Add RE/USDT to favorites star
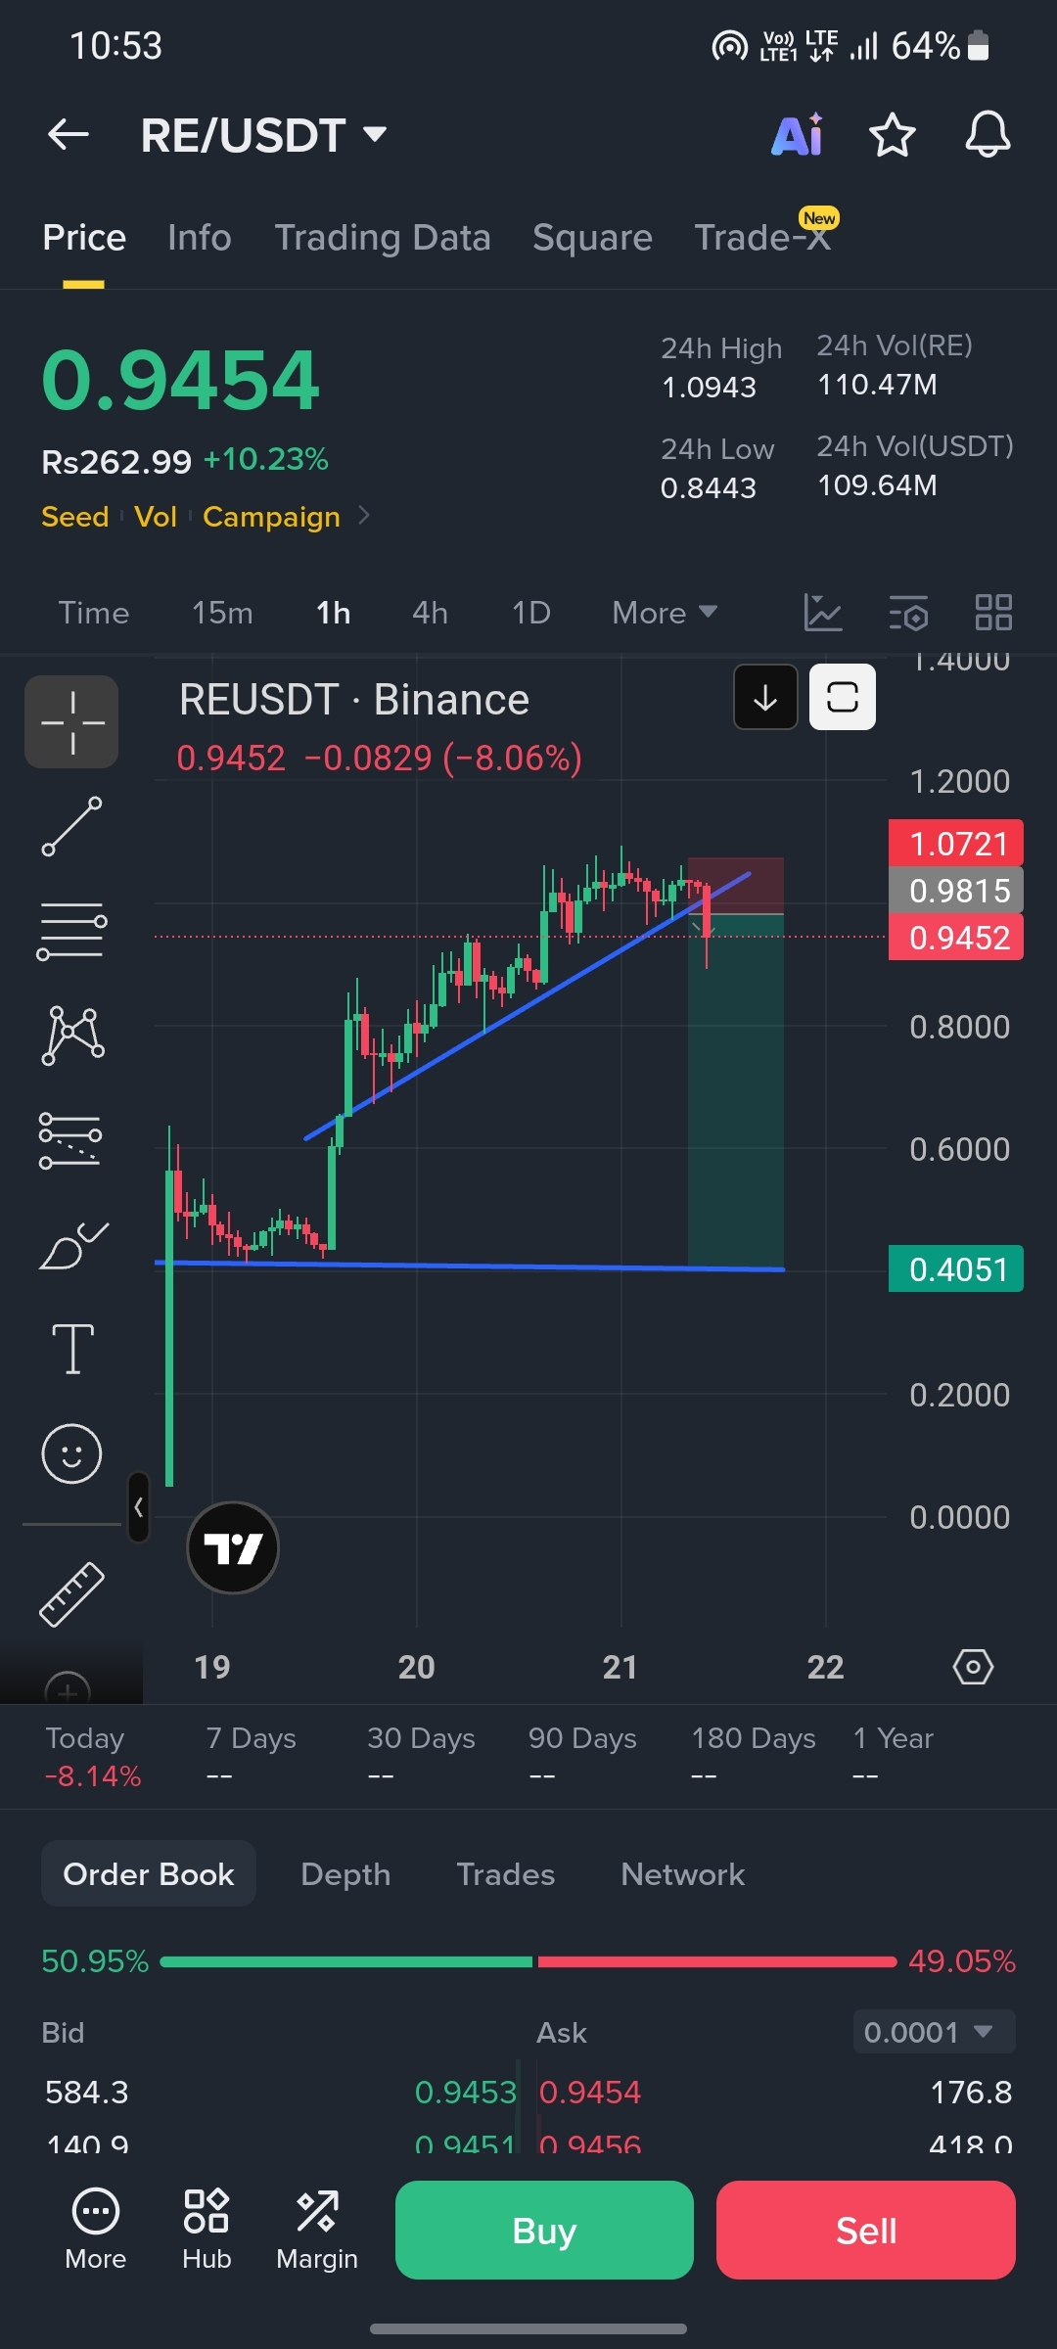The width and height of the screenshot is (1057, 2349). (893, 135)
